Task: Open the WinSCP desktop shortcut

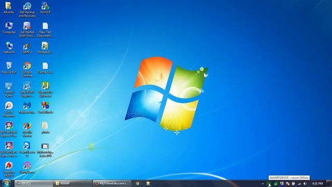Action: point(45,8)
